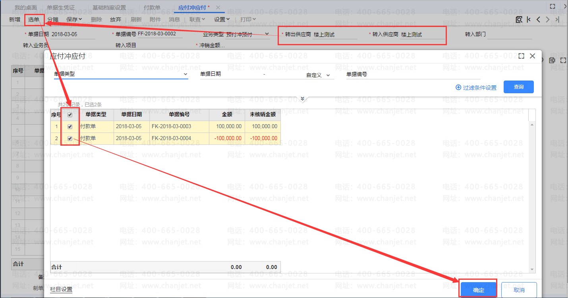Viewport: 568px width, 298px height.
Task: Click 新增 in the toolbar
Action: [x=15, y=19]
